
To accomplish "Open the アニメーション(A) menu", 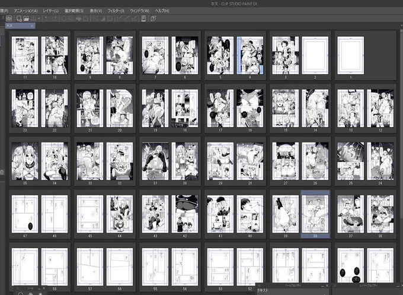I will click(25, 11).
